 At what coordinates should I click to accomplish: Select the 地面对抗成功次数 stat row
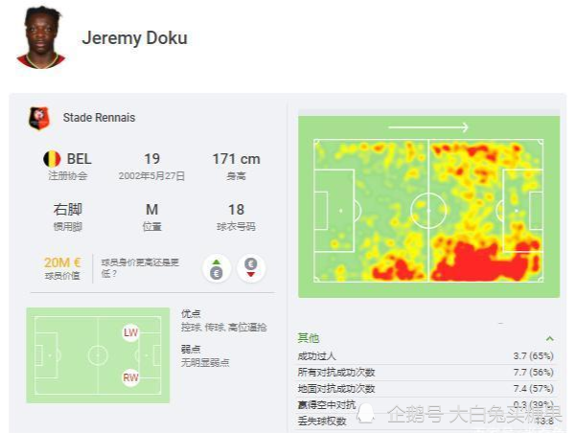[x=425, y=388]
